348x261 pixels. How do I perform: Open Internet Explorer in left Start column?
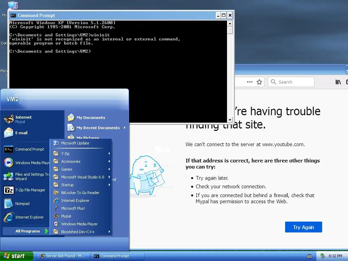27,217
